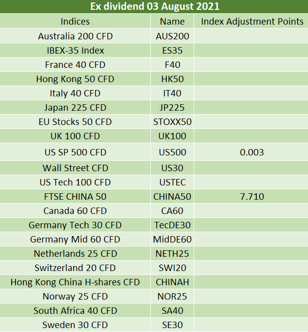Click the Name column header

(172, 21)
